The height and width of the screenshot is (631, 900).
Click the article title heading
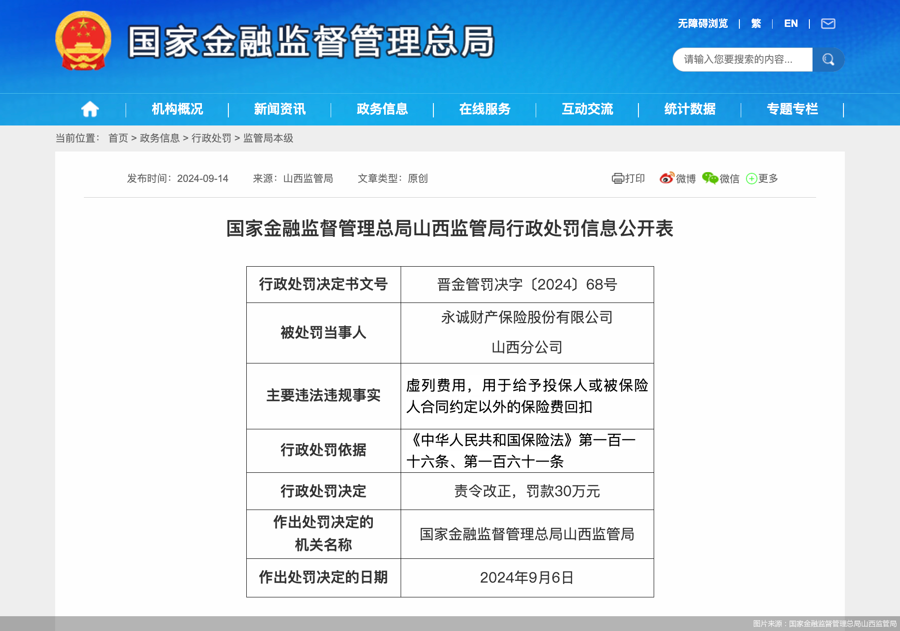[450, 228]
